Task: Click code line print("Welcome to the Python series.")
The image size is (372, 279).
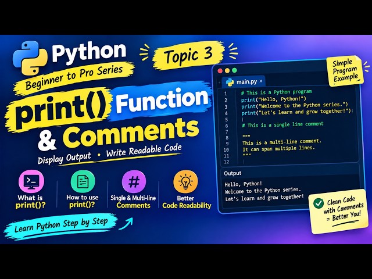Action: click(295, 105)
